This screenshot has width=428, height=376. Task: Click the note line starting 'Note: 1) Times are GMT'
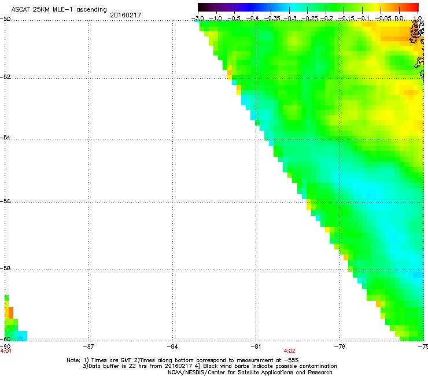coord(183,360)
